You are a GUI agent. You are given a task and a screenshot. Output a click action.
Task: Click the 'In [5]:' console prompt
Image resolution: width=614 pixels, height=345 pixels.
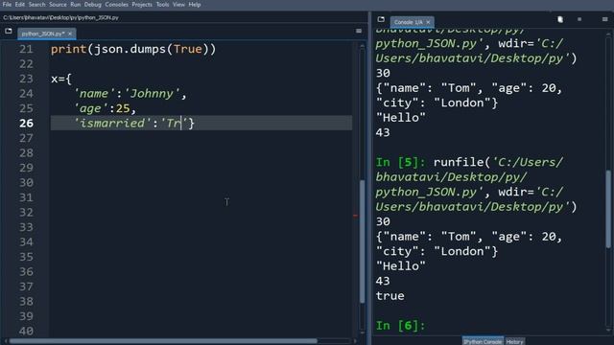pyautogui.click(x=400, y=162)
